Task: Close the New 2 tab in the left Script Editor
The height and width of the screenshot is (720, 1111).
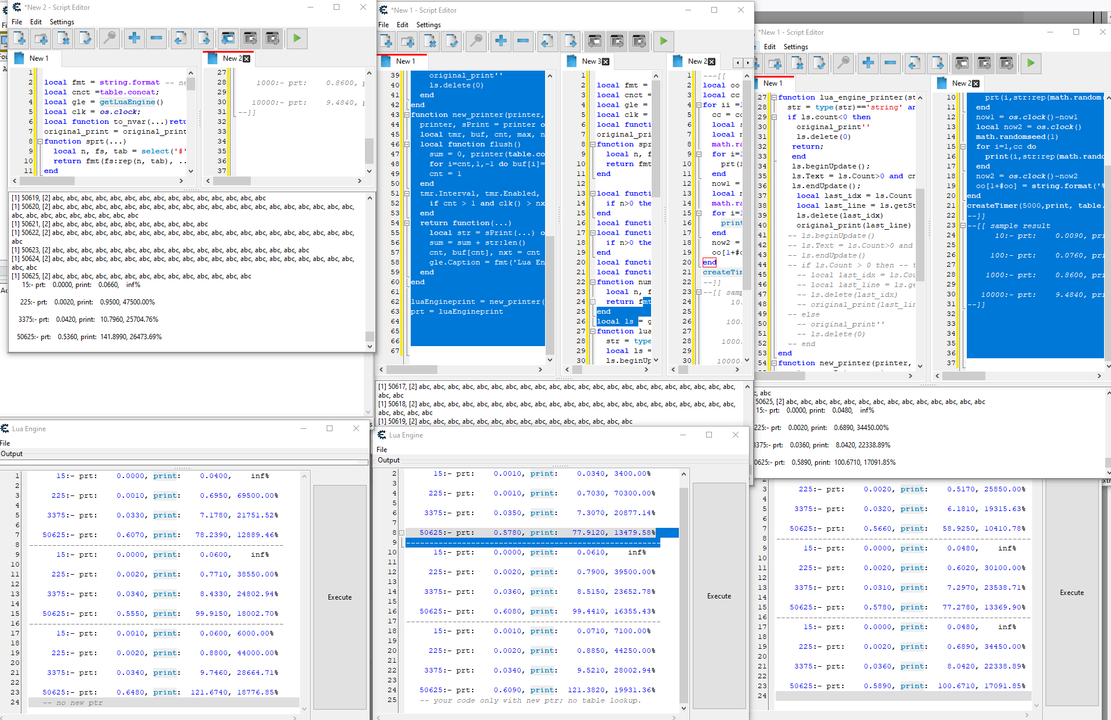Action: pos(247,59)
